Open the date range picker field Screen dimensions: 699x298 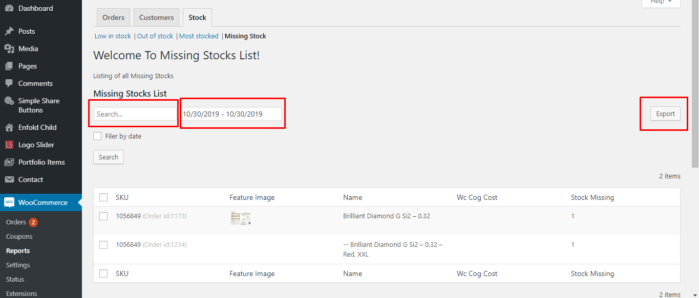231,114
